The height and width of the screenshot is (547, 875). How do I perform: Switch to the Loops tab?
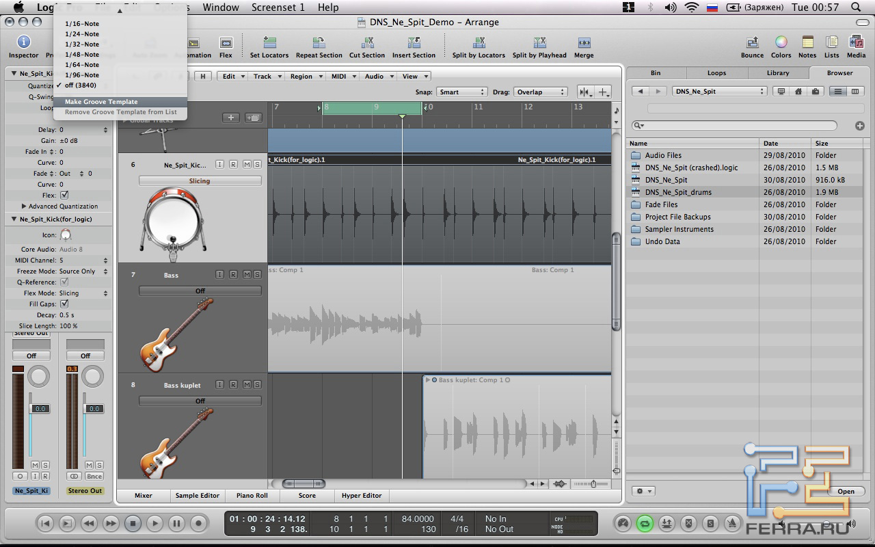tap(716, 73)
